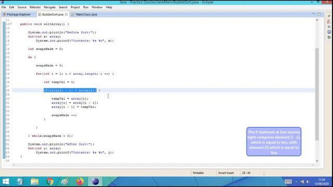This screenshot has width=333, height=187.
Task: Open the Help menu
Action: [x=109, y=7]
